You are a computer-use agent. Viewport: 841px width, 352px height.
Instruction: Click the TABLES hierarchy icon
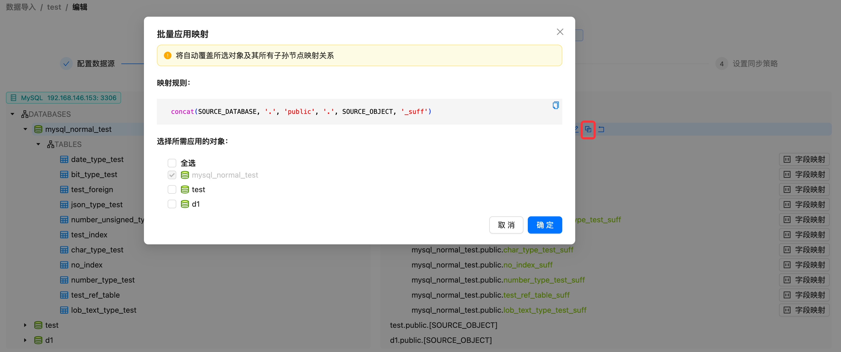[51, 144]
